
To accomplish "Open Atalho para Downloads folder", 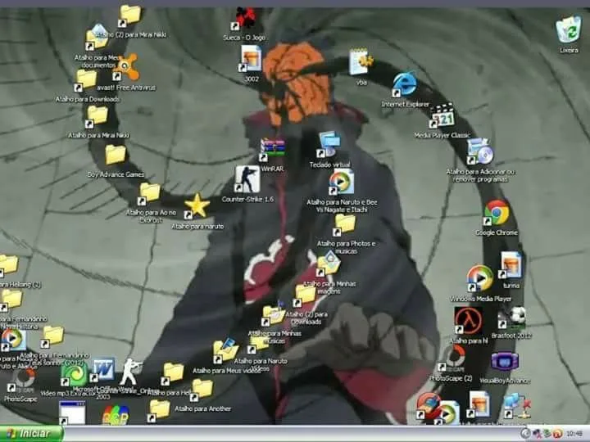I will 86,80.
